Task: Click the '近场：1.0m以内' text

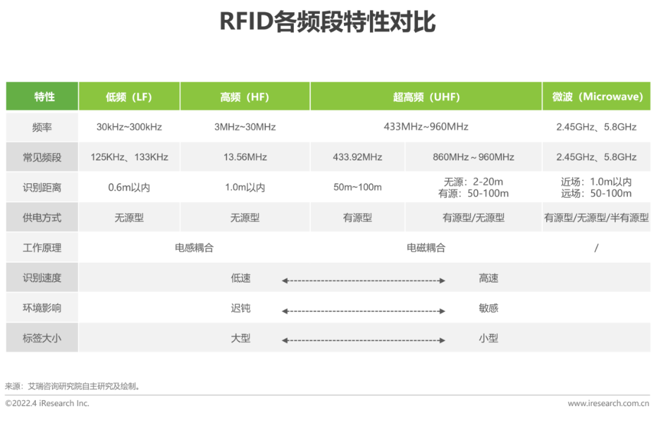Action: pos(596,182)
